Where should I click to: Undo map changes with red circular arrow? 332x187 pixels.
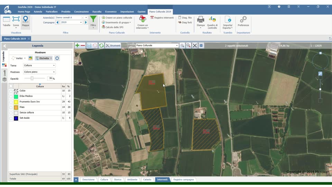[95, 45]
